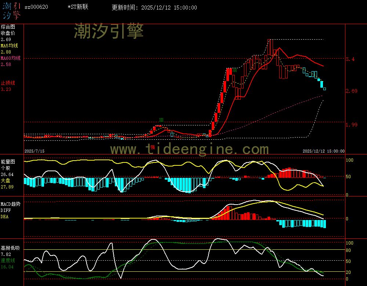Select the 综合图 panel label

8,27
